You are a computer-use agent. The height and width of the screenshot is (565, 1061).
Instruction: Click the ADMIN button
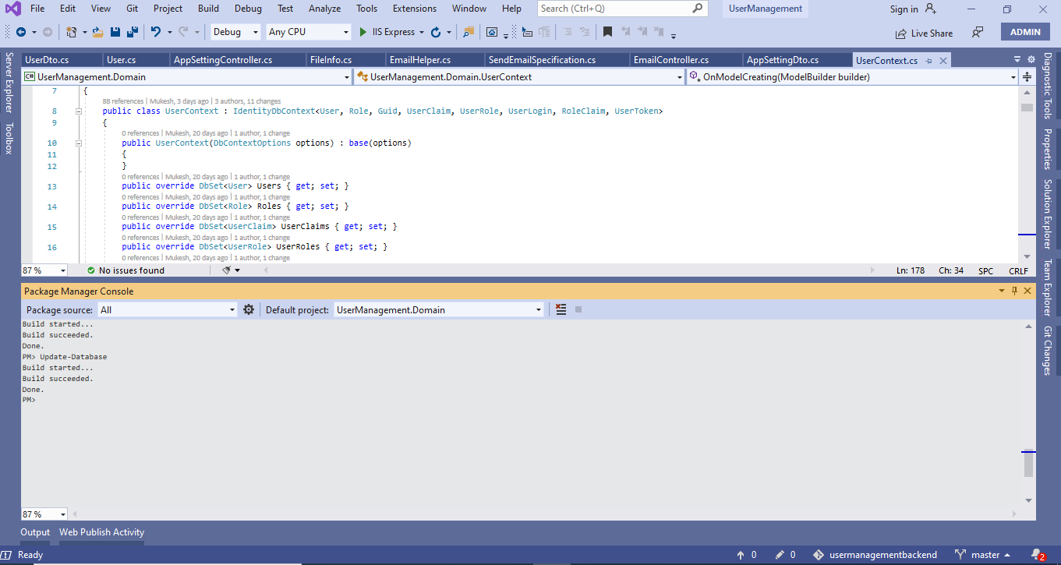pyautogui.click(x=1025, y=32)
